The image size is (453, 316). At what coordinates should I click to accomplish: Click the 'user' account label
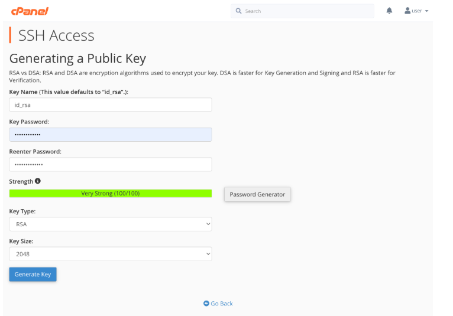(x=417, y=11)
